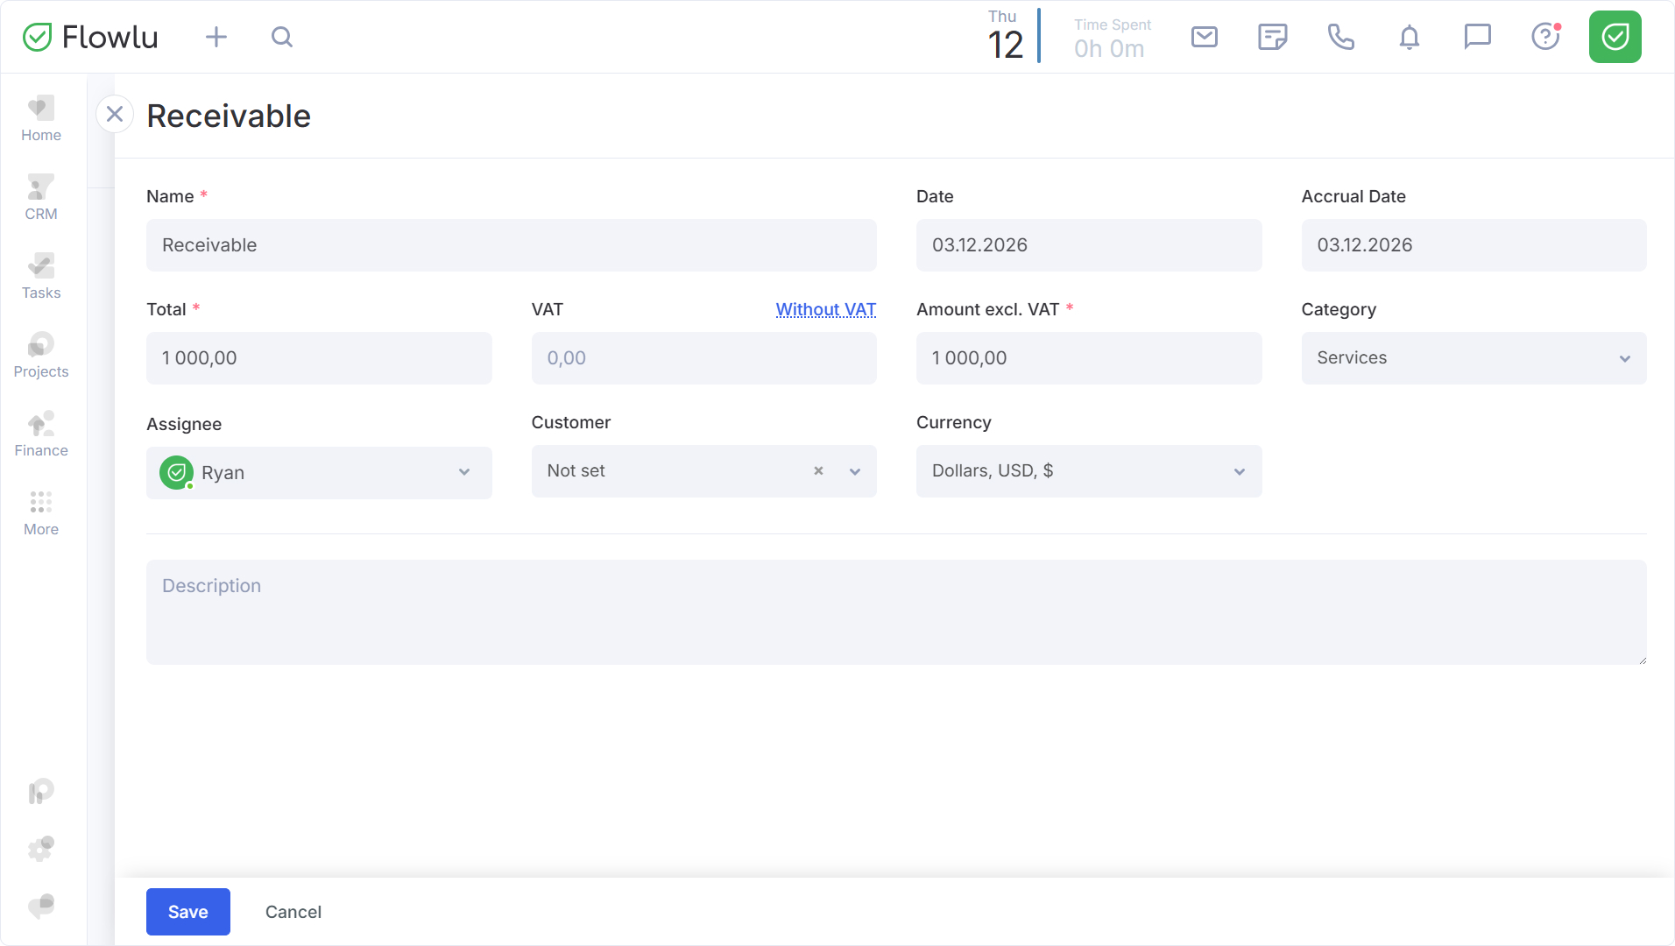Viewport: 1675px width, 946px height.
Task: Open CRM from the sidebar
Action: [41, 199]
